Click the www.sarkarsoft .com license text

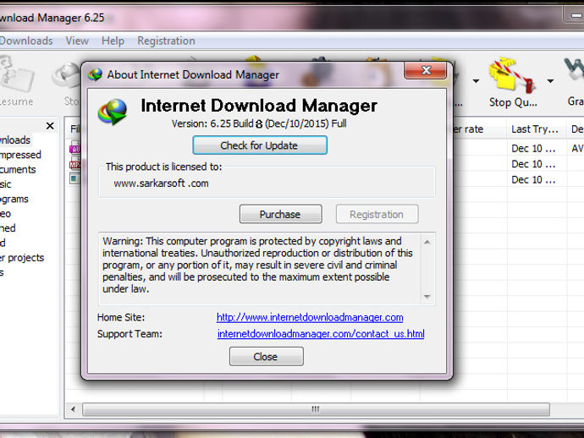(x=161, y=183)
